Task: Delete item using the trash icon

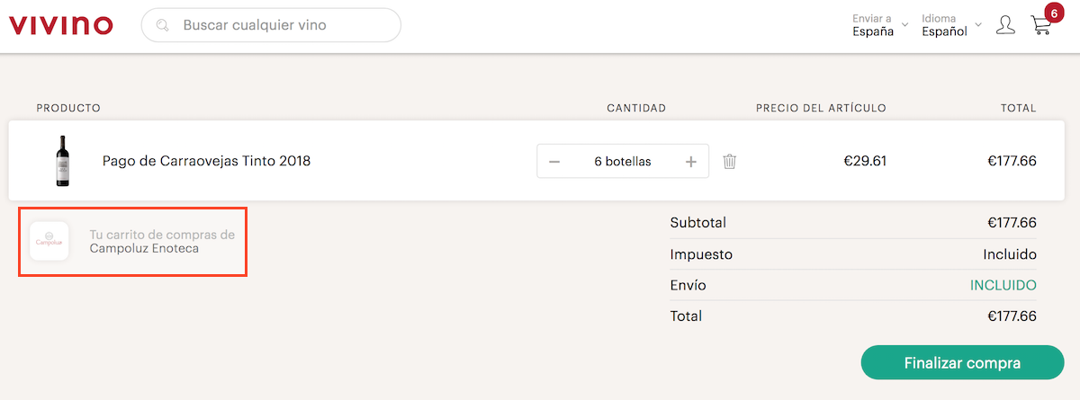Action: pos(730,162)
